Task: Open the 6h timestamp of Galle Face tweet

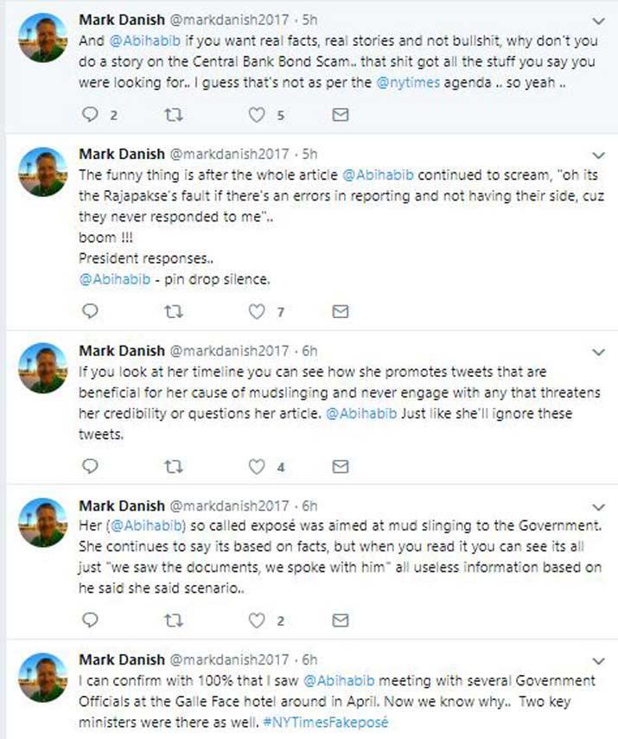Action: 309,659
